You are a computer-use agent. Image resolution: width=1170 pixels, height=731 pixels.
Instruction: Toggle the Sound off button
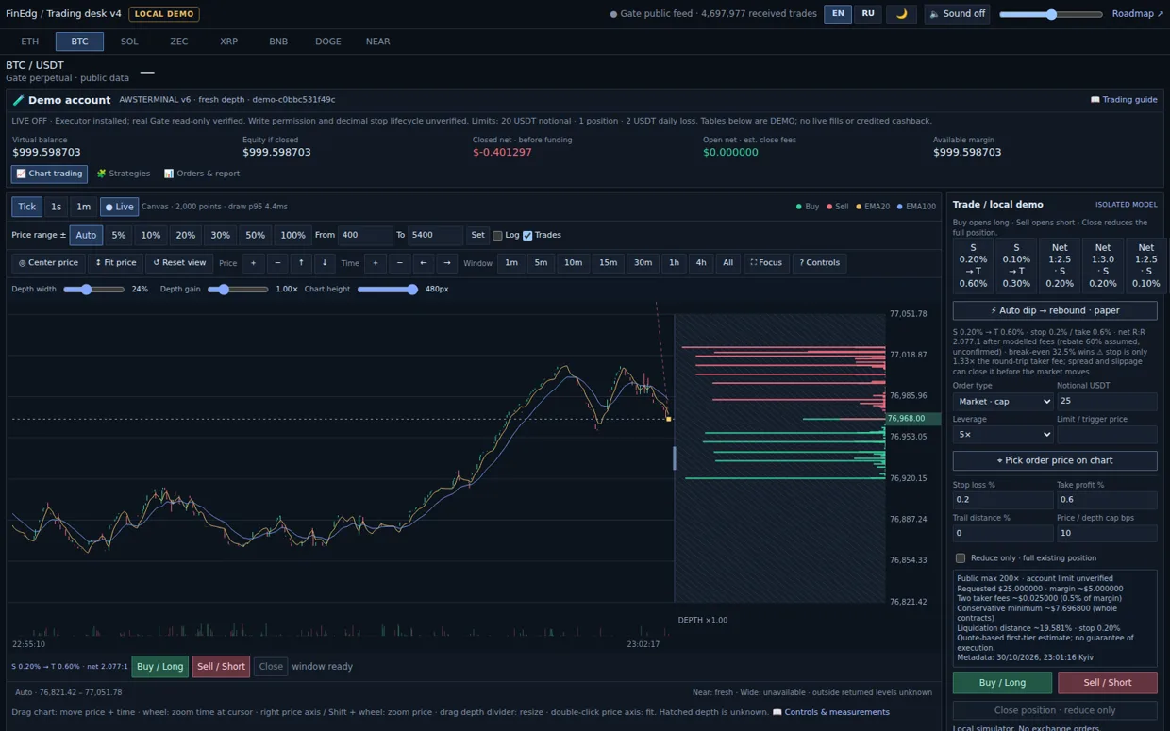[957, 14]
